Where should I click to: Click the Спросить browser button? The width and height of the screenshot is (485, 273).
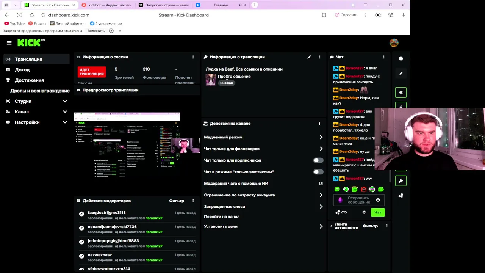pos(346,15)
